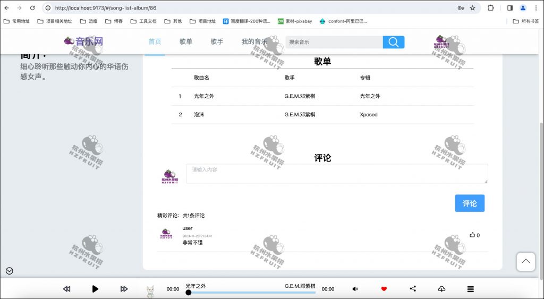Go to the 首页 tab
This screenshot has width=544, height=299.
[155, 41]
